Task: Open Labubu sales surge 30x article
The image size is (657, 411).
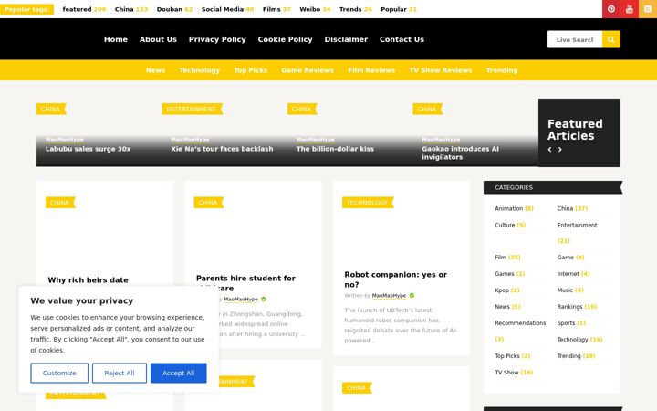Action: click(x=88, y=149)
